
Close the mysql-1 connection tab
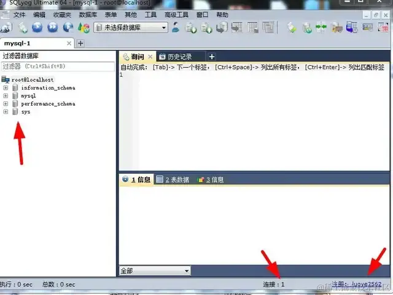(69, 44)
